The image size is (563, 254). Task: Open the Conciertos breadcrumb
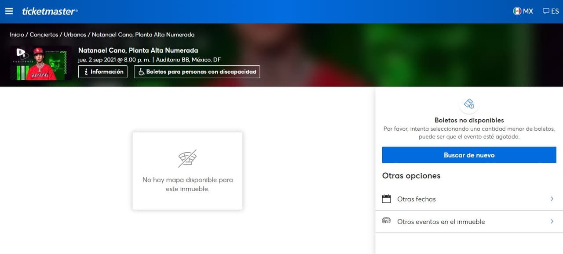tap(44, 35)
